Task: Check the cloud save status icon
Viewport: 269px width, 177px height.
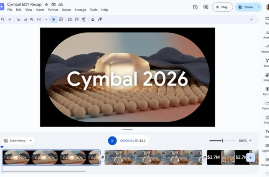Action: click(x=61, y=5)
